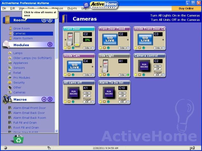202x151 pixels.
Task: Click the Front Door 0% brightness display
Action: tap(87, 40)
